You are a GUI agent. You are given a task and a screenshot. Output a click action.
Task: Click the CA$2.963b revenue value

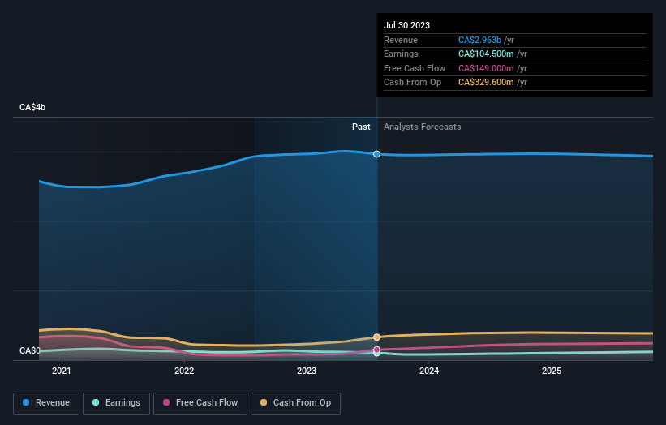click(x=479, y=40)
